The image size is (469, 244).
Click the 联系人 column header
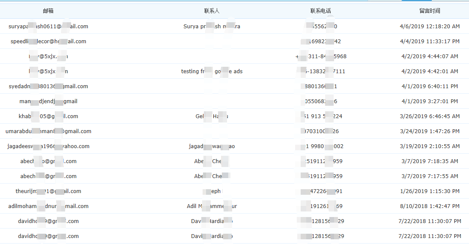[x=212, y=11]
